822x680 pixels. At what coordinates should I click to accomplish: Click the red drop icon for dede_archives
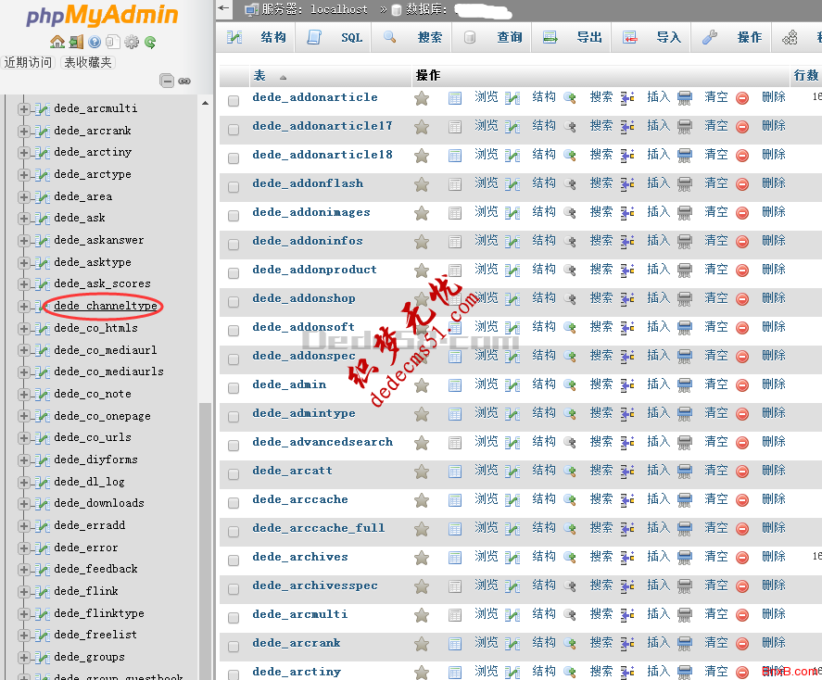pos(742,558)
